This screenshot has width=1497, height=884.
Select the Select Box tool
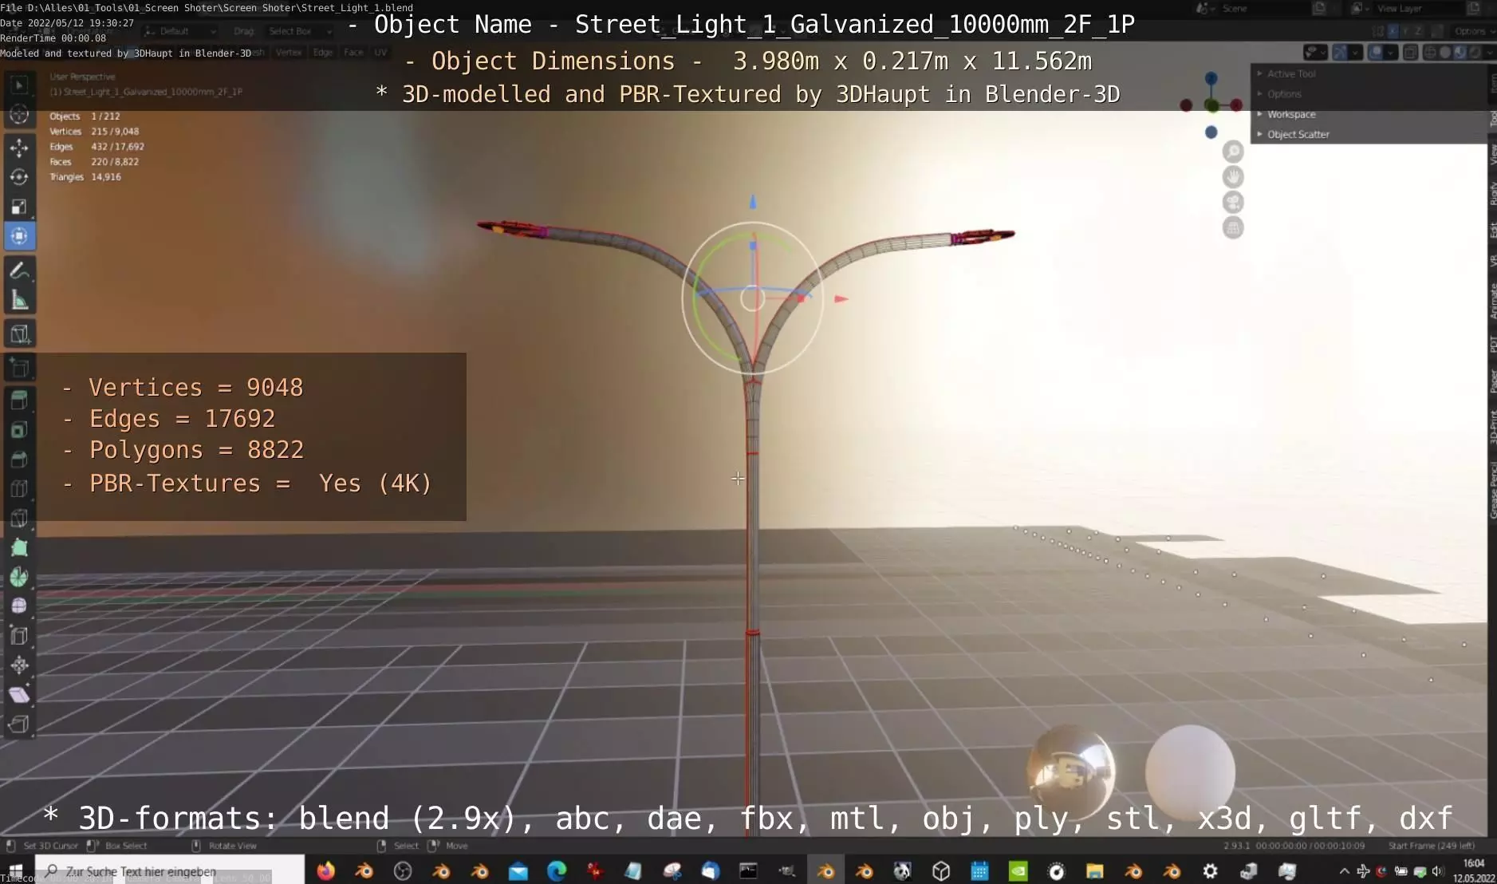19,85
